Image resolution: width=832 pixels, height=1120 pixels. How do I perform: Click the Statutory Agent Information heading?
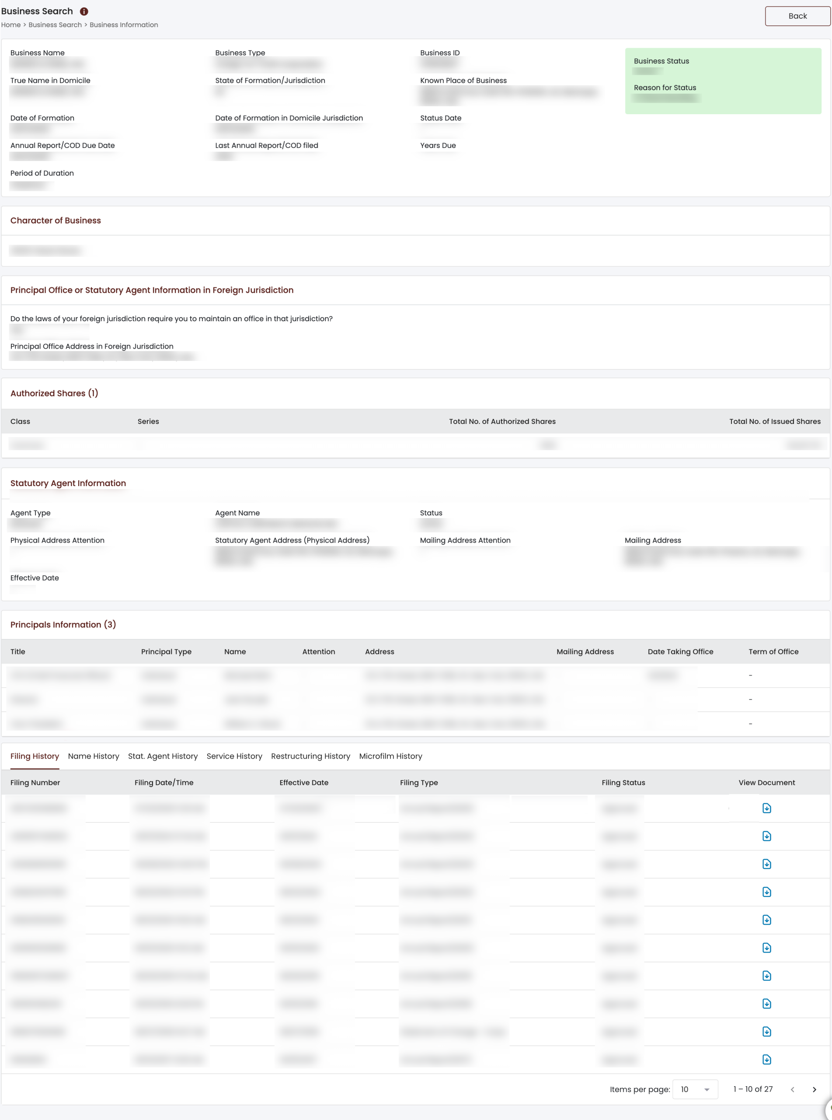click(68, 483)
